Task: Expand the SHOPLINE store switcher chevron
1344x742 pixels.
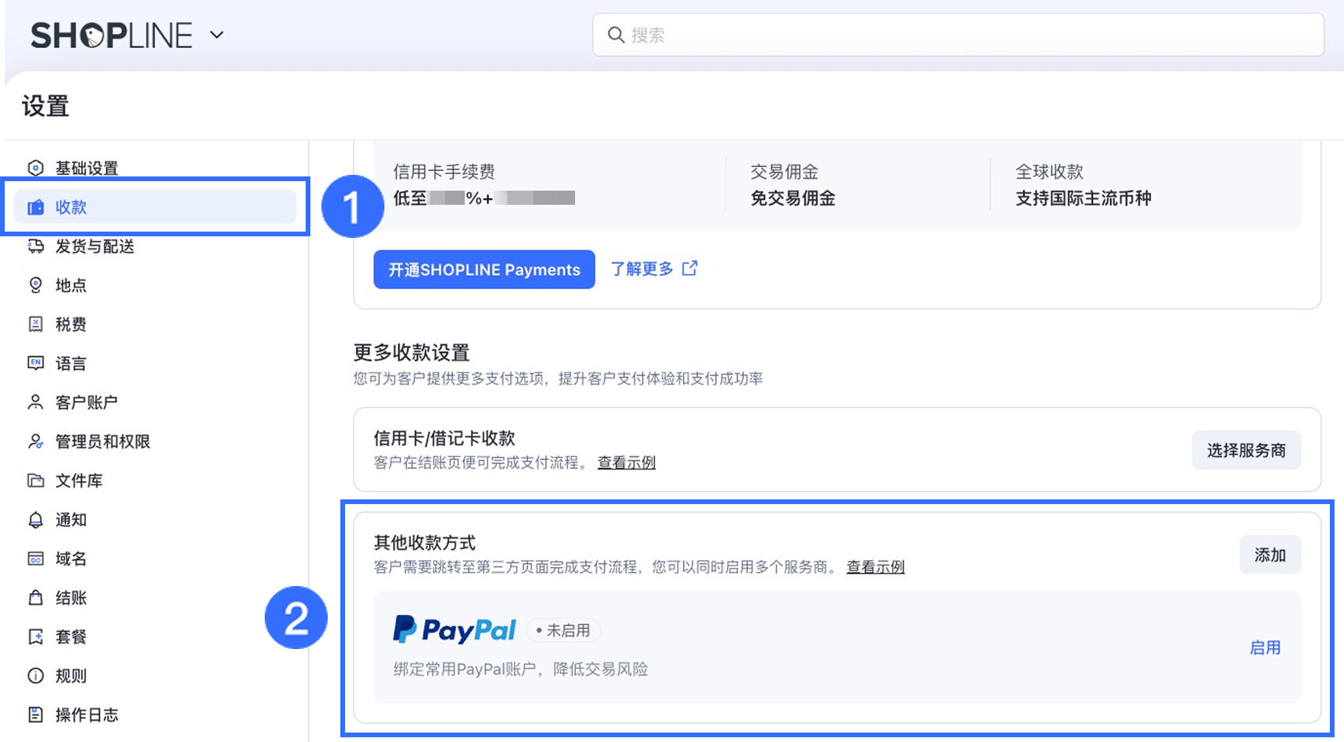Action: point(217,35)
